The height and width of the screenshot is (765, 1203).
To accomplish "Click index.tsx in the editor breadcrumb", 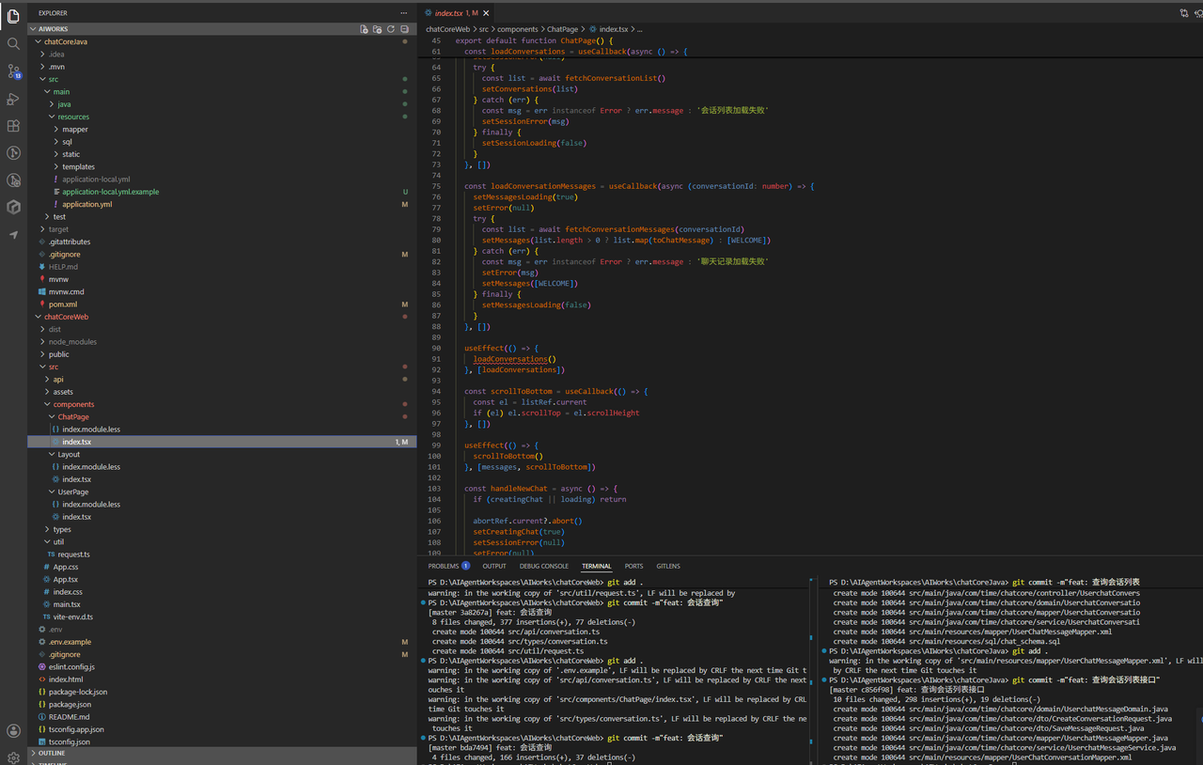I will click(x=614, y=29).
